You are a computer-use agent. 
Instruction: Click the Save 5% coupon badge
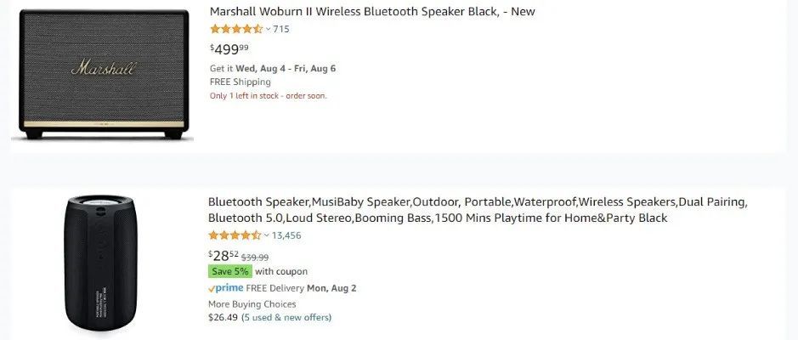click(x=229, y=271)
